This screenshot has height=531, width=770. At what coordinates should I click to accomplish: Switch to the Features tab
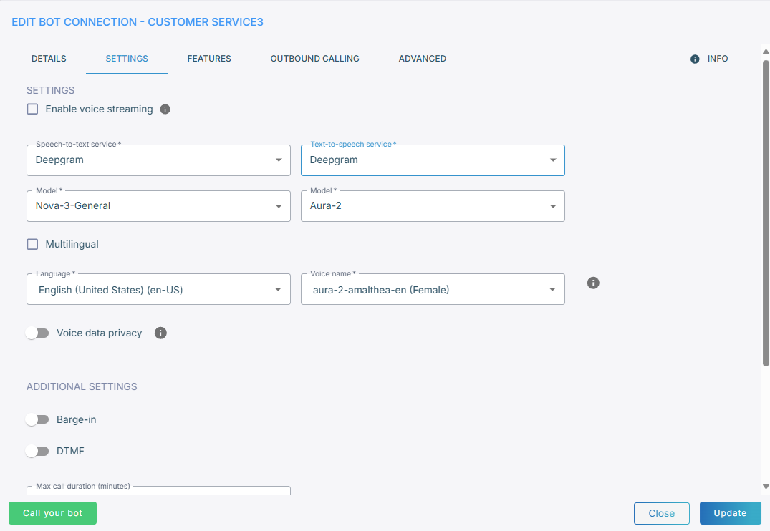tap(209, 59)
